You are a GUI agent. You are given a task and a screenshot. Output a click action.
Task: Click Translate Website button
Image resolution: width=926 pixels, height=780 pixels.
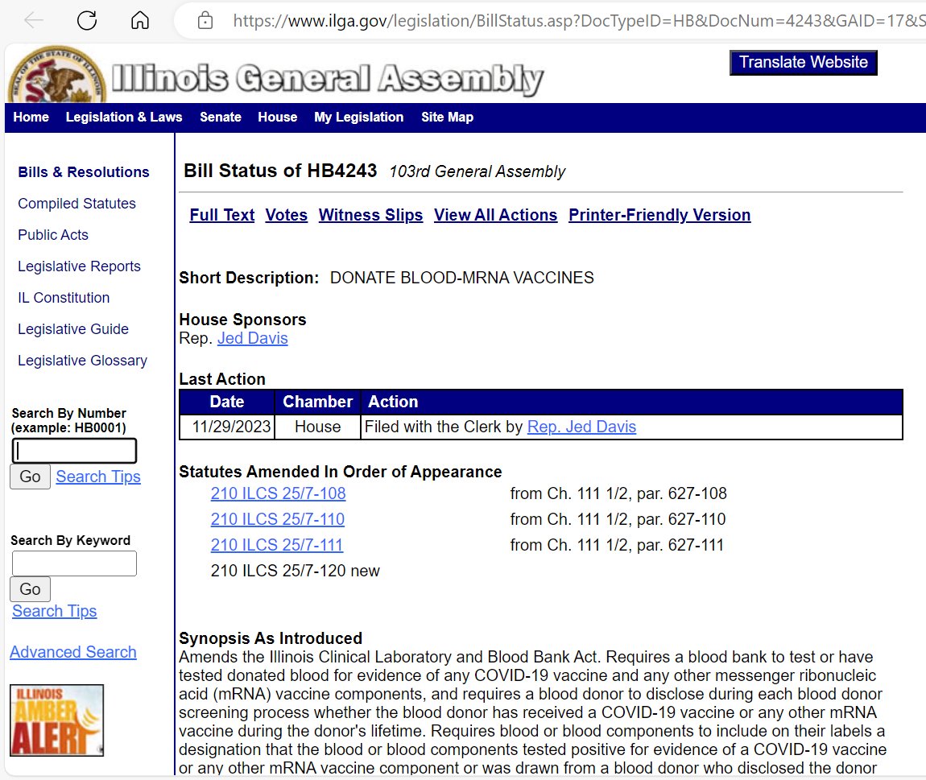[x=803, y=63]
